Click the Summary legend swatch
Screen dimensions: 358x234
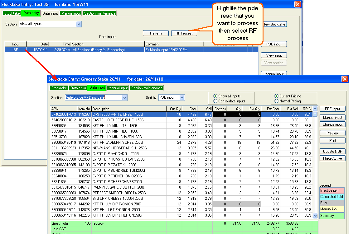pos(332,216)
